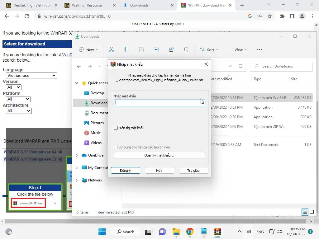Expand the Network tree node
Viewport: 319px width, 239px height.
tap(77, 180)
